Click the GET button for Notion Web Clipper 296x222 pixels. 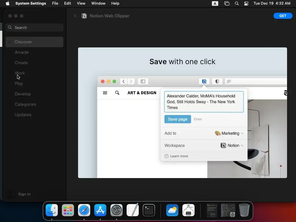[283, 16]
